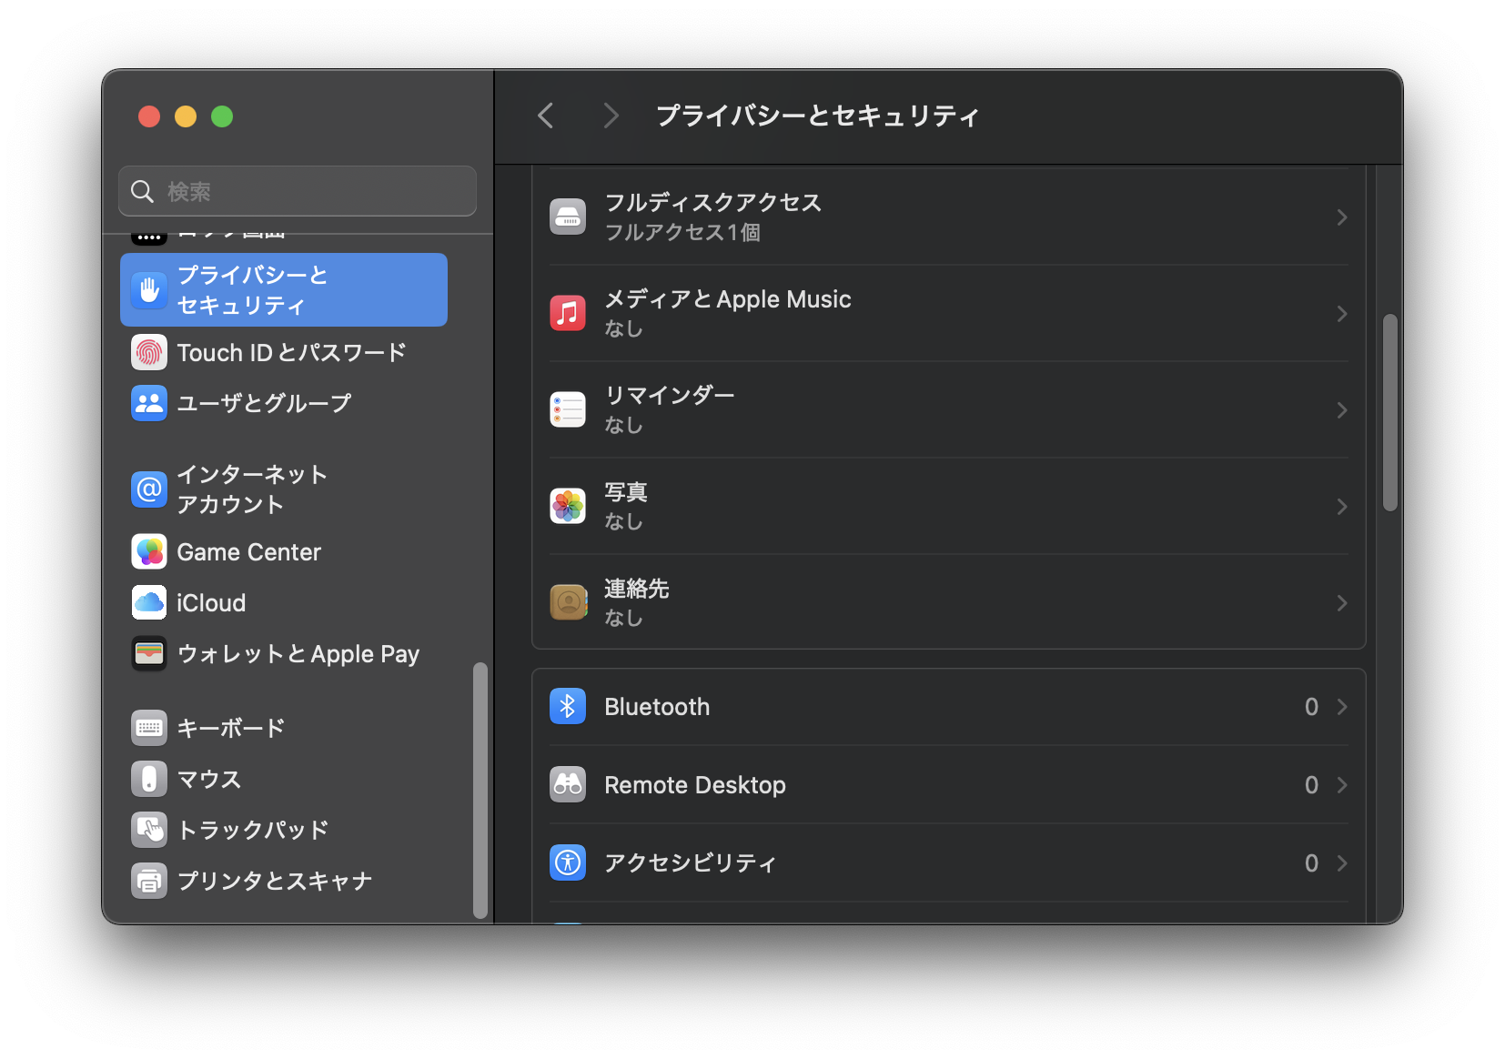Click the 写真 (Photos) icon
1505x1059 pixels.
click(567, 506)
